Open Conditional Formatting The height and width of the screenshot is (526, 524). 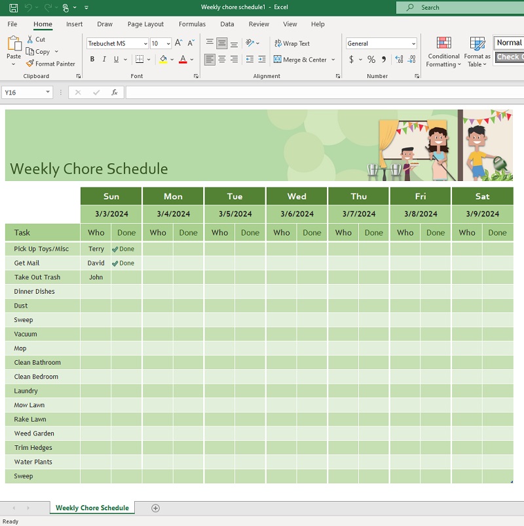coord(443,52)
